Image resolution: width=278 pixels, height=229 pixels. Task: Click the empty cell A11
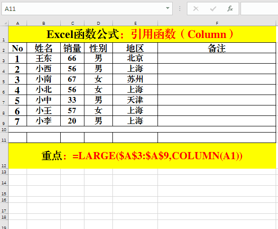18,138
